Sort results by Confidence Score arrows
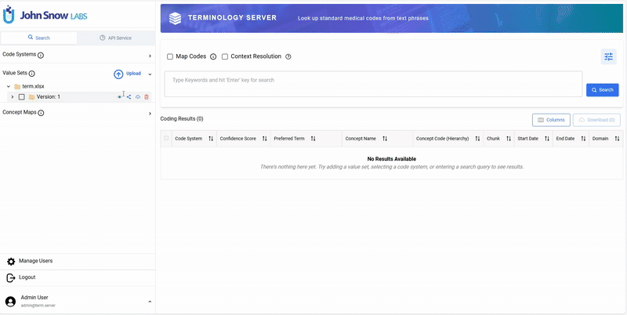Image resolution: width=627 pixels, height=315 pixels. click(264, 139)
